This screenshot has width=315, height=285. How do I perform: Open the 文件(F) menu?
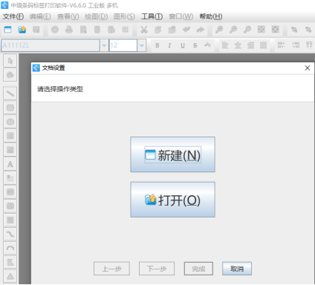(x=13, y=16)
